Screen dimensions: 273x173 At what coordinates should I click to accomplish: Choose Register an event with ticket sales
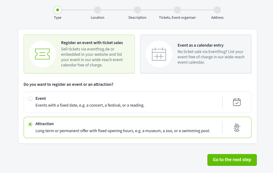(92, 54)
